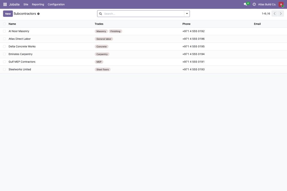Open the conversations messages icon
Viewport: 287px width, 191px height.
(x=245, y=4)
